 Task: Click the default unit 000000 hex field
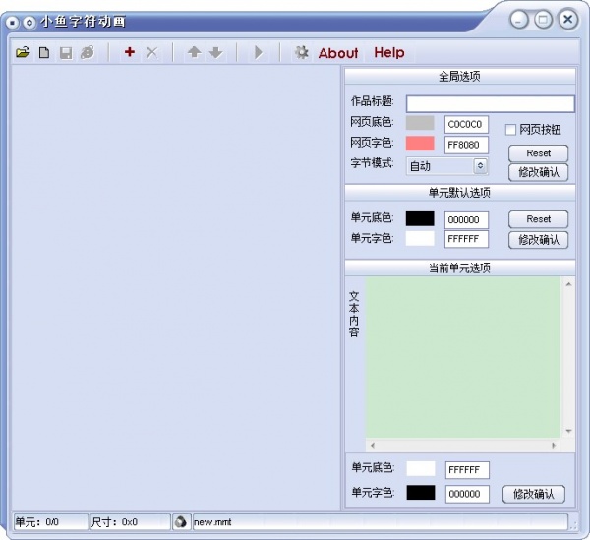click(466, 220)
